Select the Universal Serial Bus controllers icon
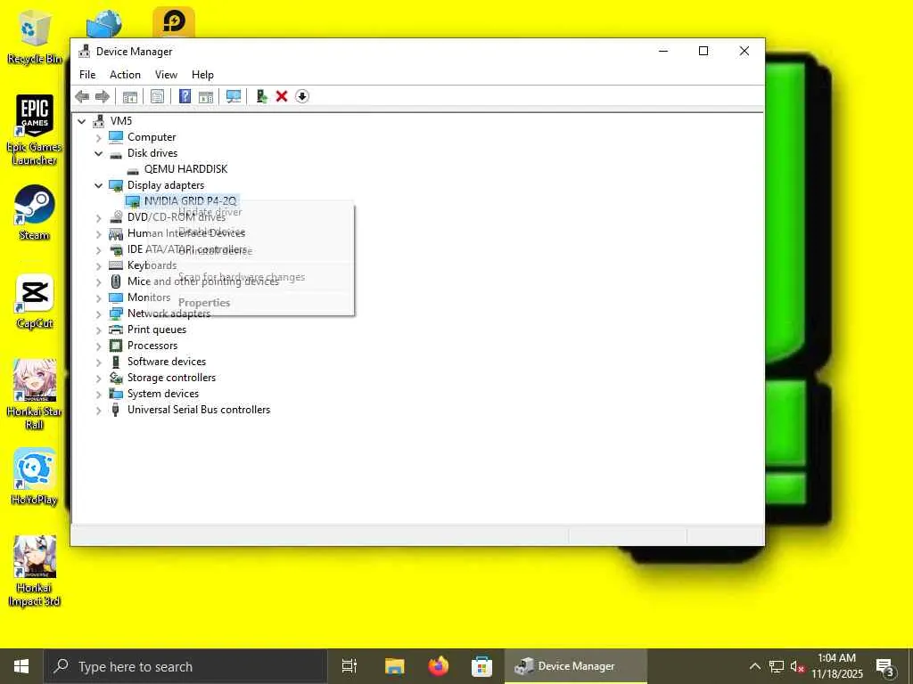The height and width of the screenshot is (684, 913). click(x=115, y=410)
